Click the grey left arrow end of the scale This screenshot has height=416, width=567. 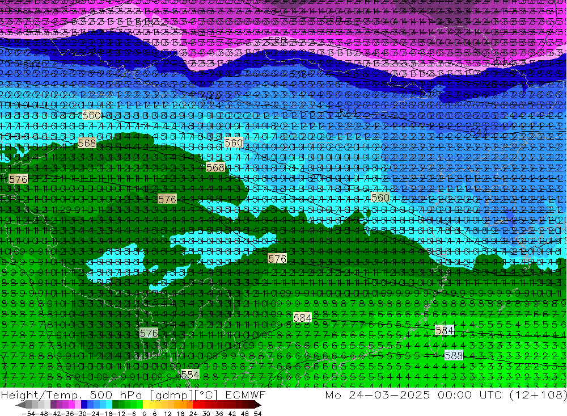20,405
